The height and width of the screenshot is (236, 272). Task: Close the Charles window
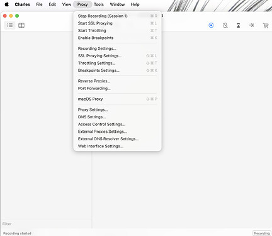5,16
